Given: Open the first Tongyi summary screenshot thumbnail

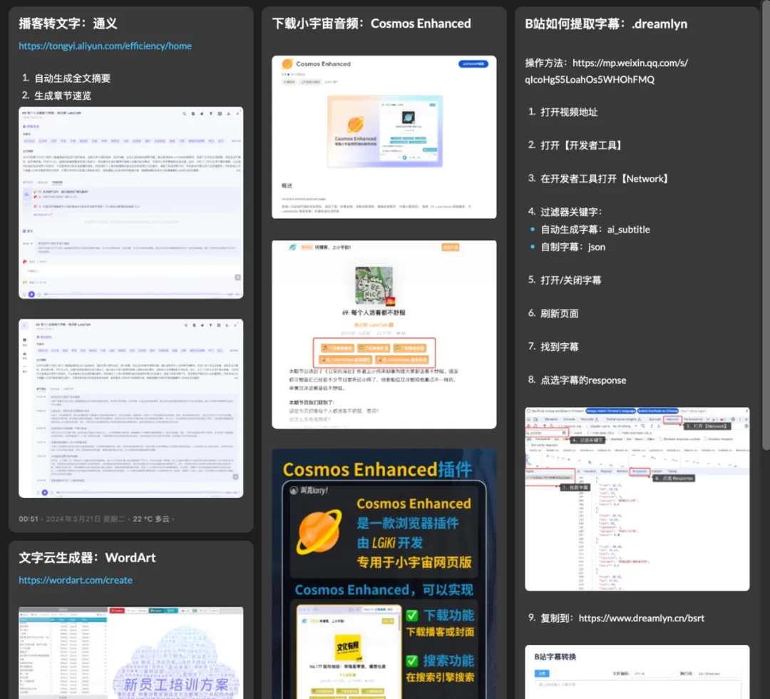Looking at the screenshot, I should (x=130, y=203).
